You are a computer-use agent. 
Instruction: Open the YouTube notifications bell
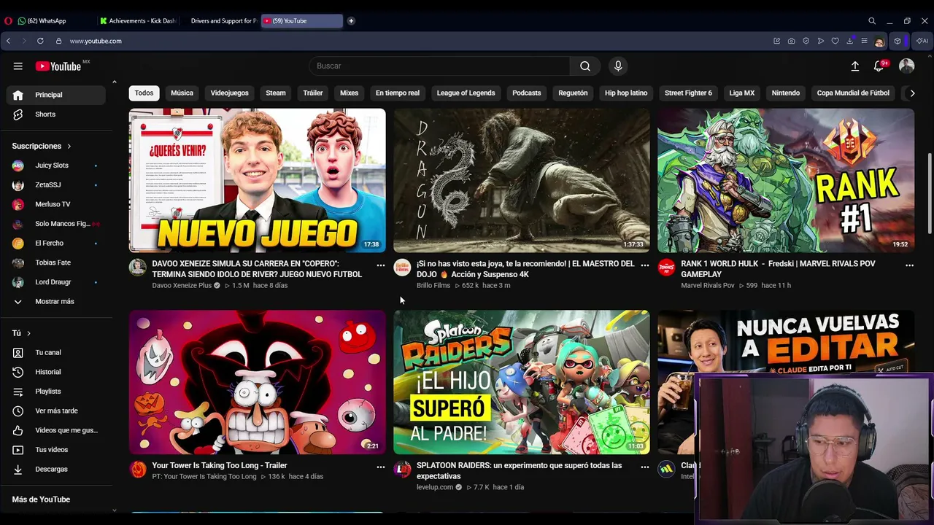pyautogui.click(x=879, y=66)
